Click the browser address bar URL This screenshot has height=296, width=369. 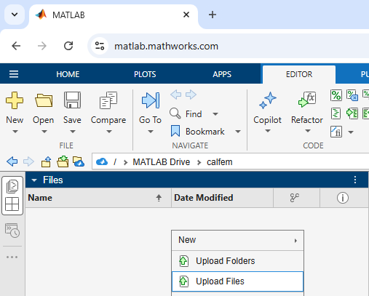click(x=166, y=46)
